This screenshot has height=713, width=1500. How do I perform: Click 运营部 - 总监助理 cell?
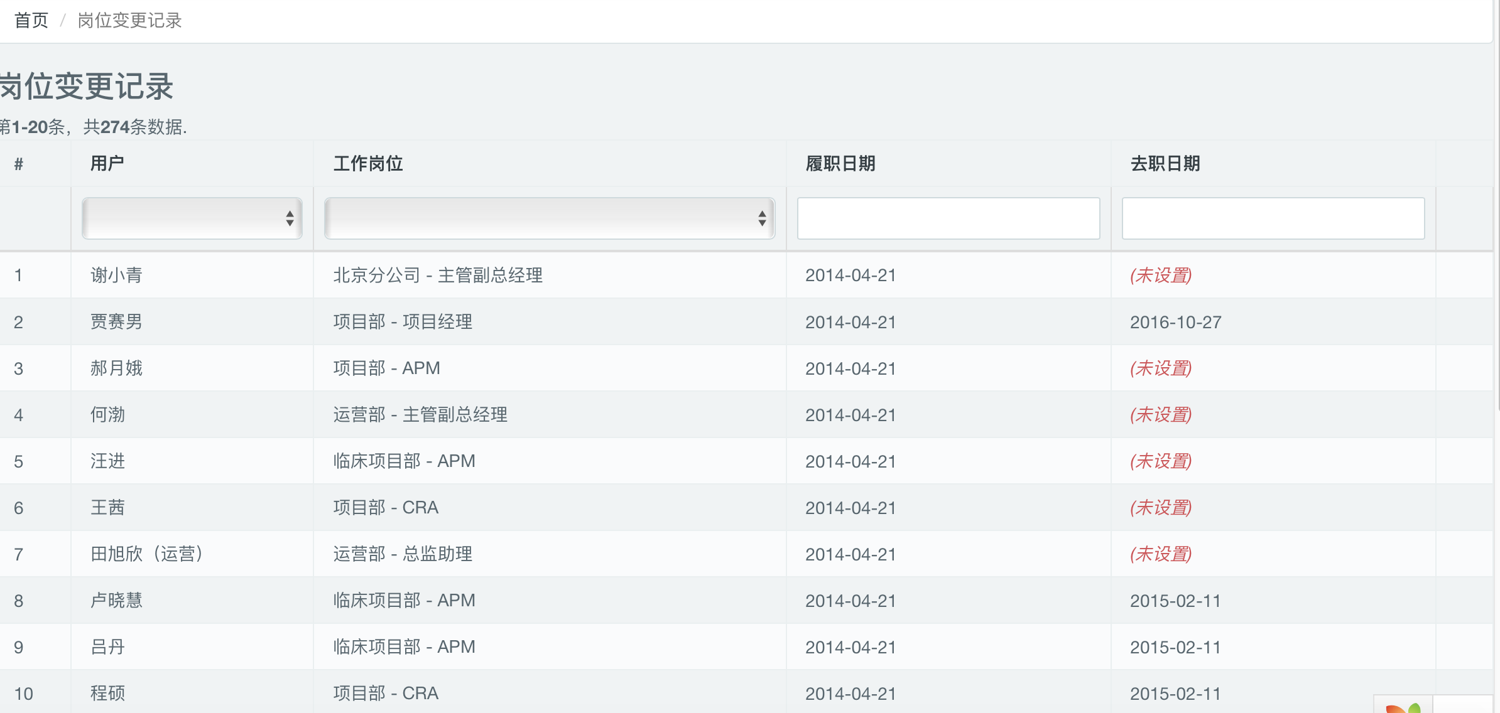pyautogui.click(x=403, y=554)
